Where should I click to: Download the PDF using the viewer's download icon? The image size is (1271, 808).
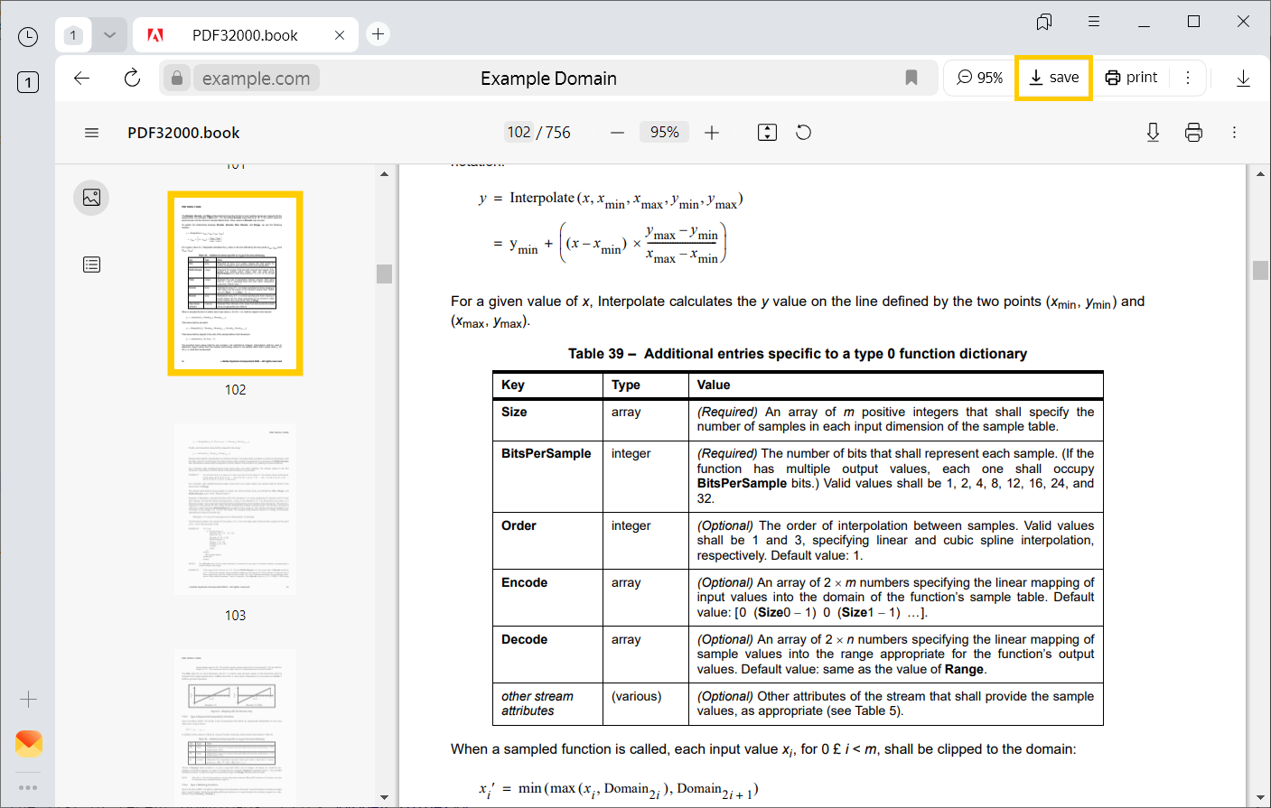point(1153,133)
